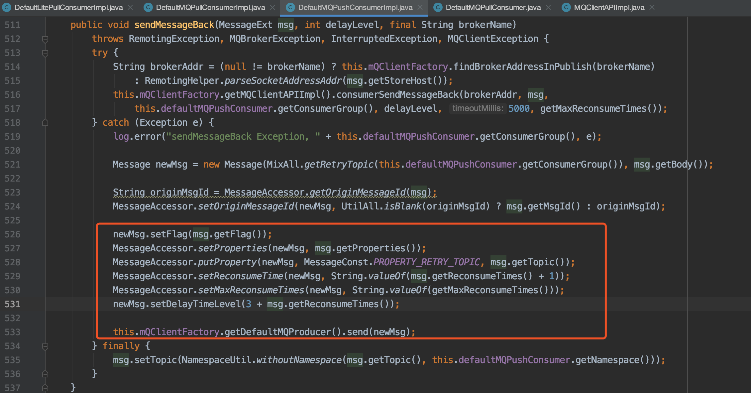This screenshot has width=751, height=393.
Task: Switch to MQClientAPIImpl.java tab
Action: [x=609, y=7]
